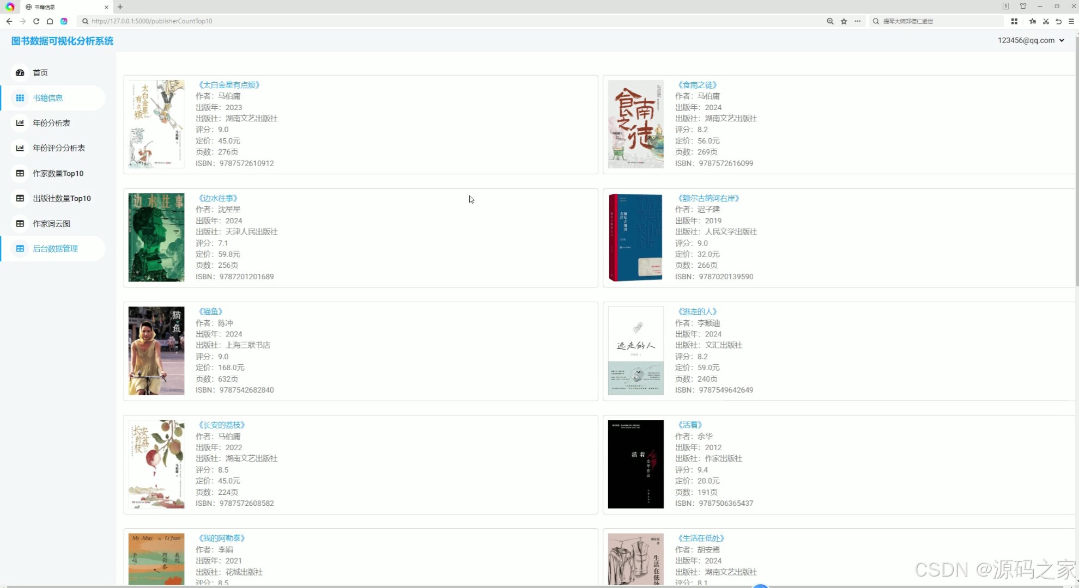Open the browser hamburger main menu
The width and height of the screenshot is (1079, 588).
coord(1071,21)
